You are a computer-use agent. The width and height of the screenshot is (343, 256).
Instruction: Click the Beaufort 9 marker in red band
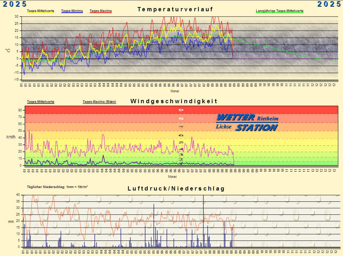(181, 110)
